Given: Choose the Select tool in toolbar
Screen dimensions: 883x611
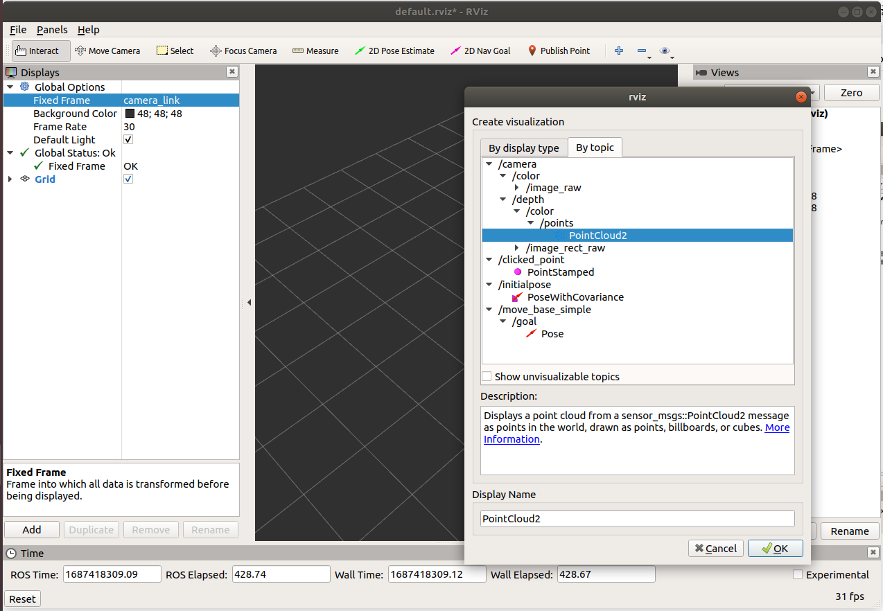Looking at the screenshot, I should 175,51.
